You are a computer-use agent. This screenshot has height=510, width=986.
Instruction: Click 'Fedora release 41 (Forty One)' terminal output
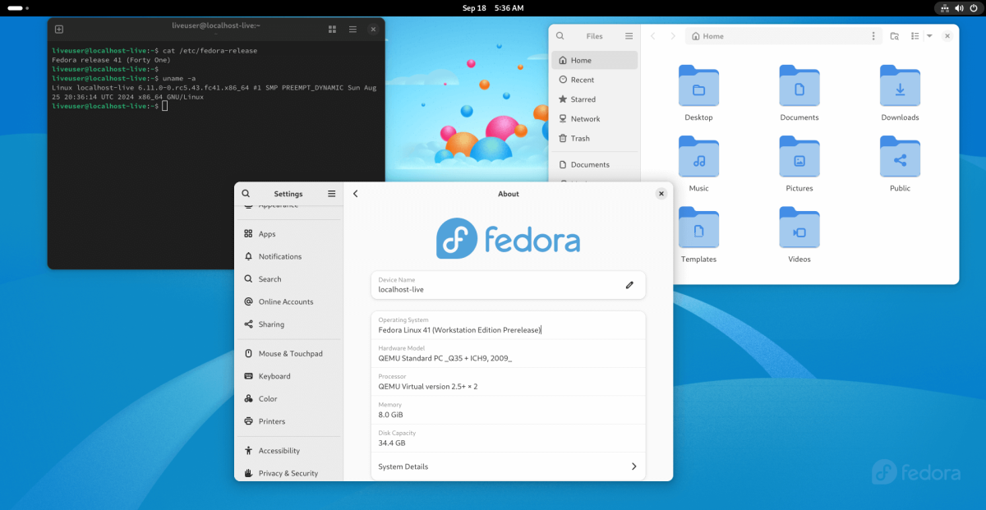111,60
